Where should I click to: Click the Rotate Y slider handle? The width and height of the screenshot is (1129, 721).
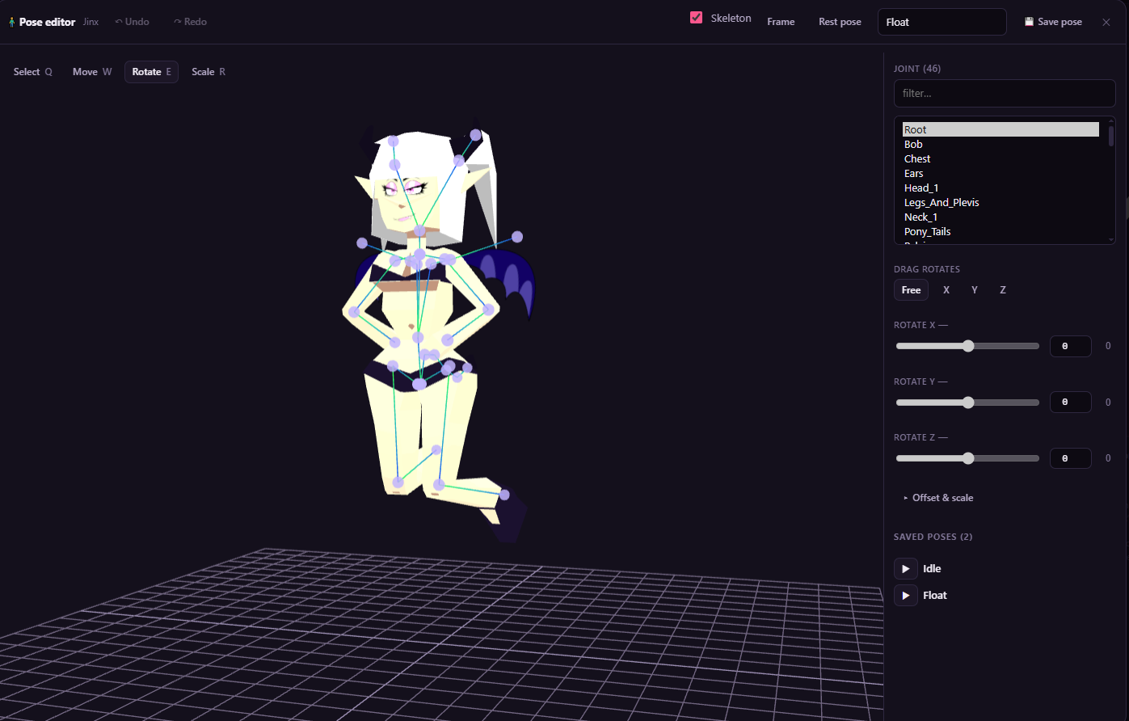click(968, 403)
